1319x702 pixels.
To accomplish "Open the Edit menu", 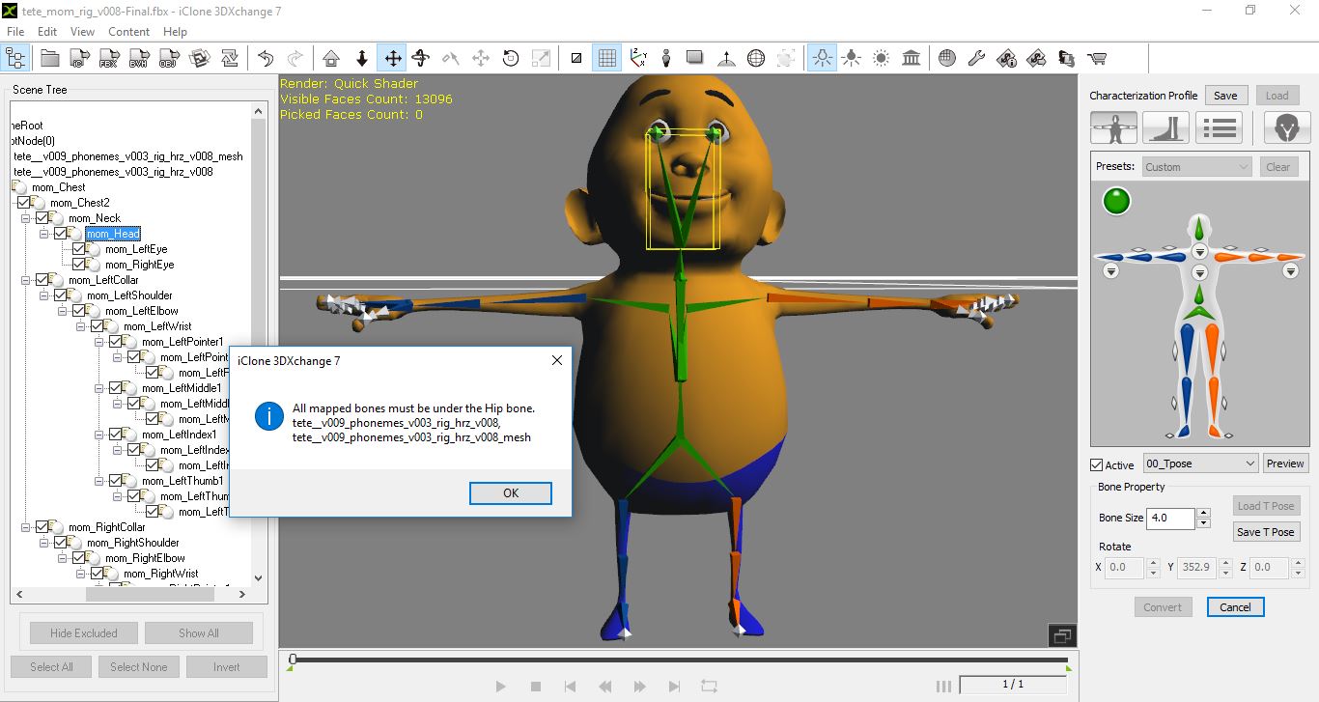I will tap(47, 31).
